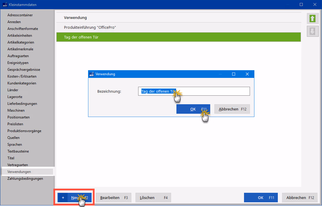Move the selected entry up with the green arrow
Screen dimensions: 322x207
click(x=313, y=19)
